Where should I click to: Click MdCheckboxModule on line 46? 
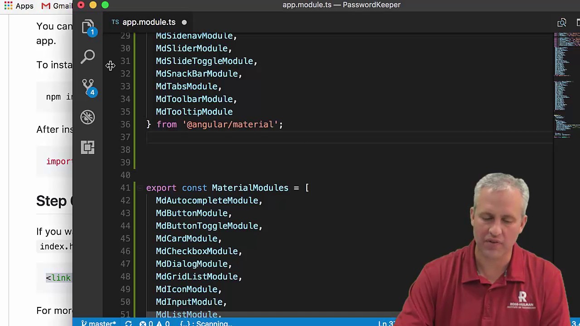(197, 251)
